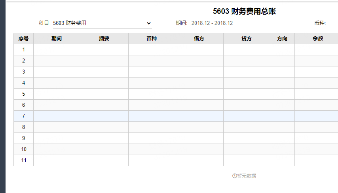Select row number 4
Viewport: 338px width, 193px height.
(x=23, y=83)
